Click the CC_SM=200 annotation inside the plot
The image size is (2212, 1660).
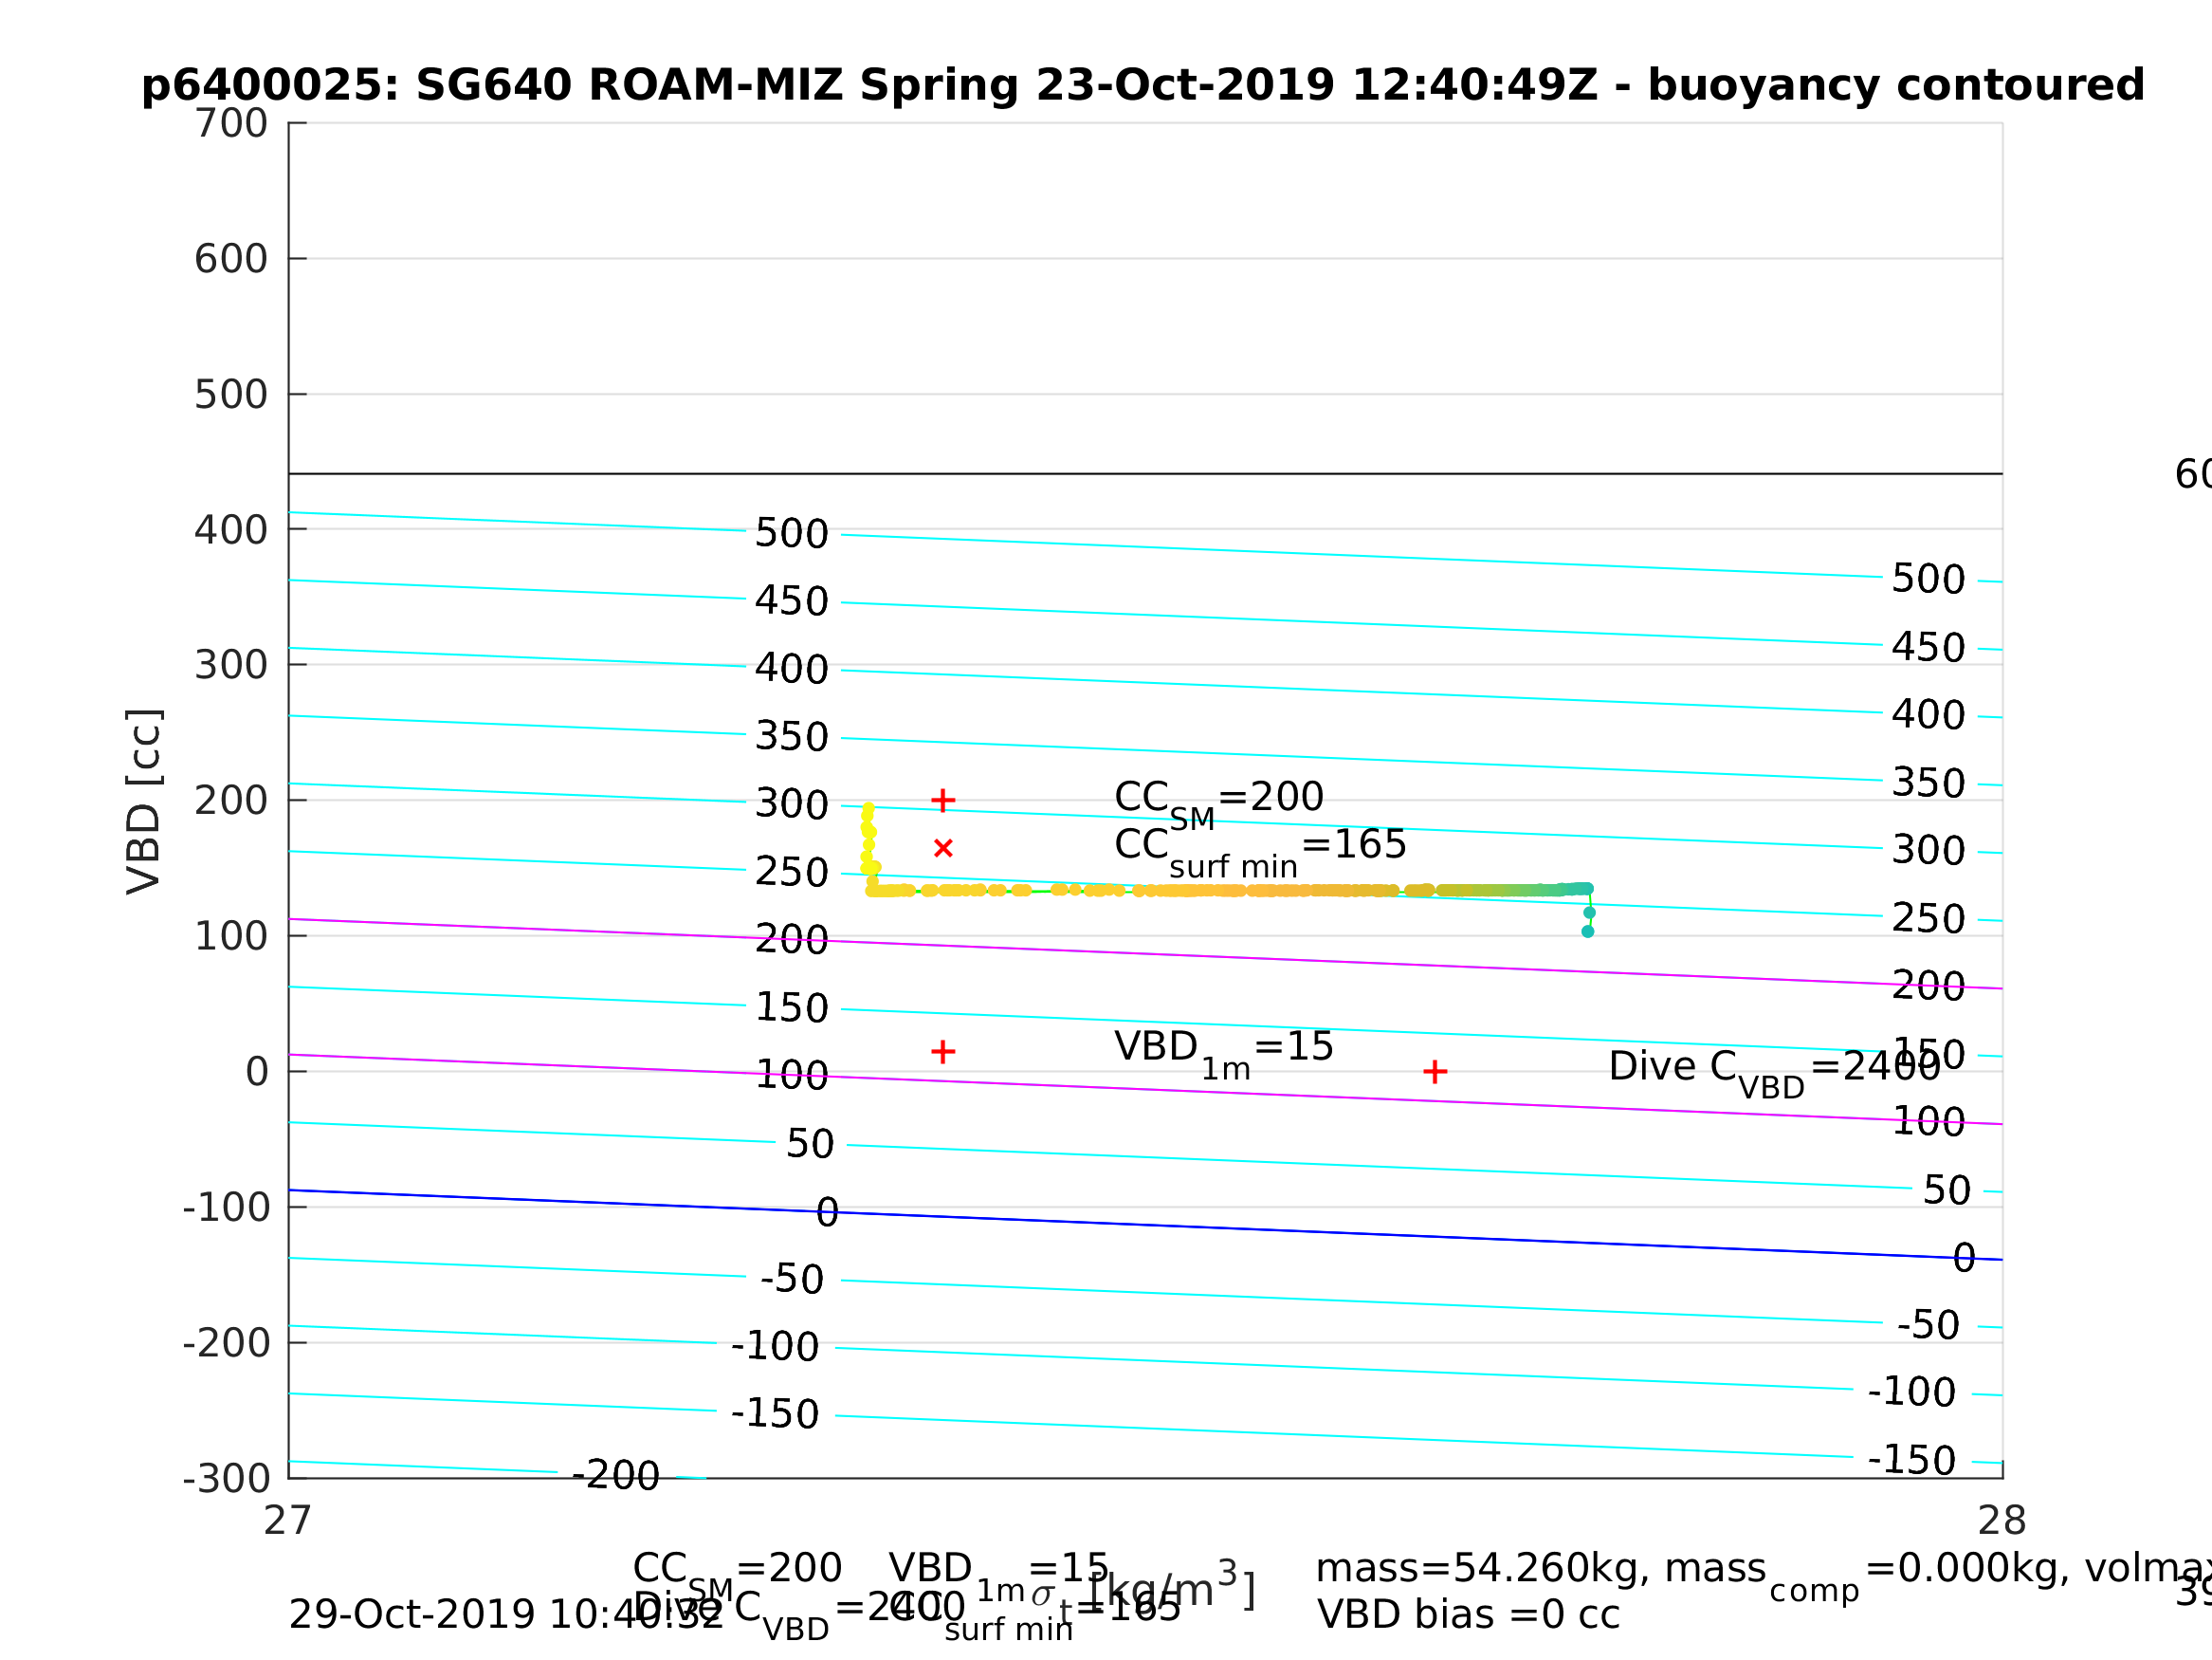[1219, 803]
